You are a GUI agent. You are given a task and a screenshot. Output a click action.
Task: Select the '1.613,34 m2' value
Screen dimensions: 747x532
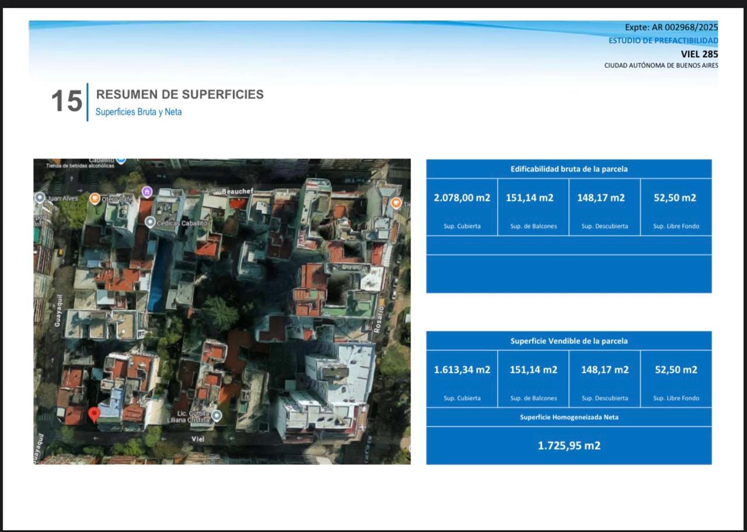coord(462,369)
